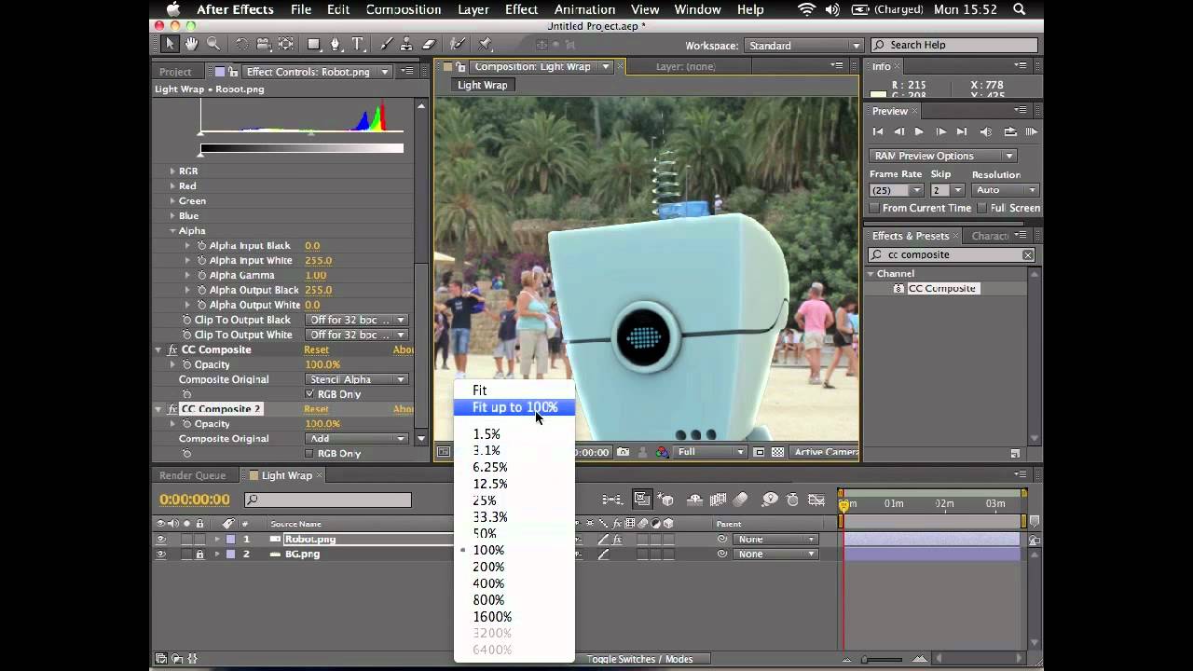
Task: Open RAM Preview Options dropdown
Action: coord(942,156)
